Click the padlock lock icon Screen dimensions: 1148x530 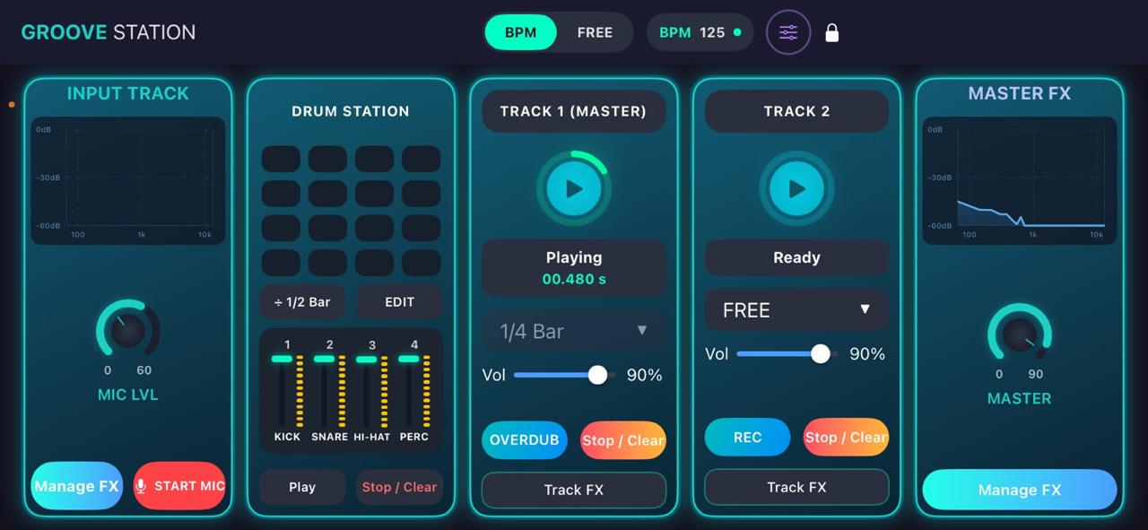click(x=832, y=33)
